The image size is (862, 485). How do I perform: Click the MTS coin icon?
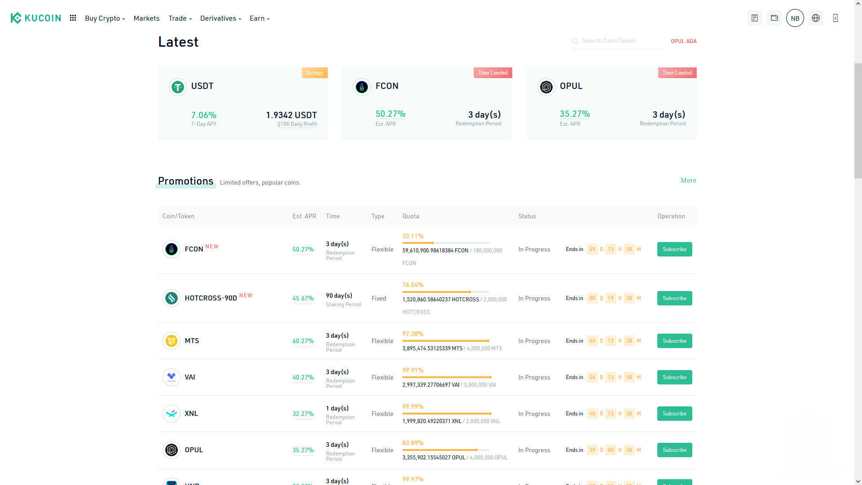tap(172, 341)
